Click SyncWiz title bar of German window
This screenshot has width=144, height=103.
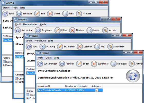tap(68, 36)
